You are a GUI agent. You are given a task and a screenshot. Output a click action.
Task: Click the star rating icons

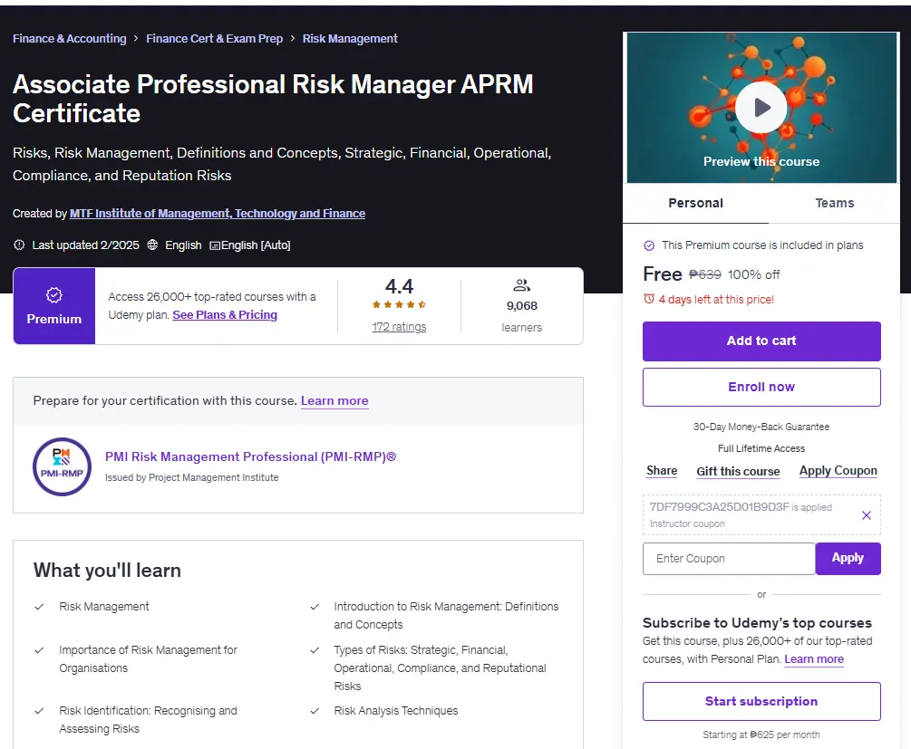[399, 304]
